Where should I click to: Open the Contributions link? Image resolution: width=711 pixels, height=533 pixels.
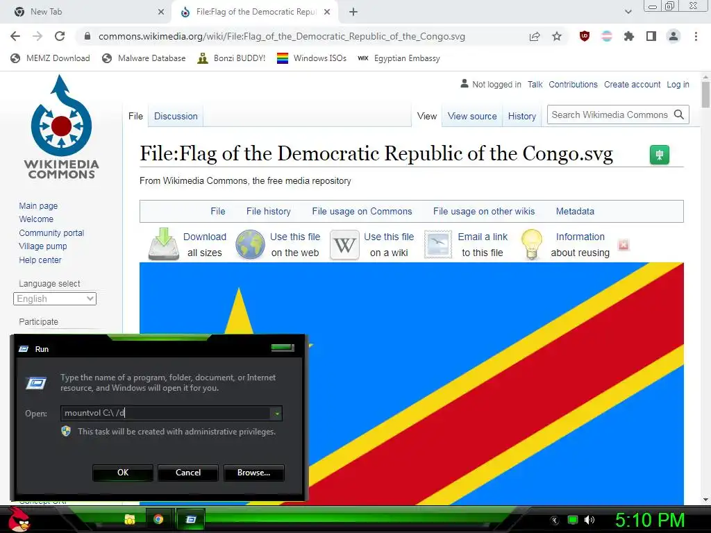point(573,84)
